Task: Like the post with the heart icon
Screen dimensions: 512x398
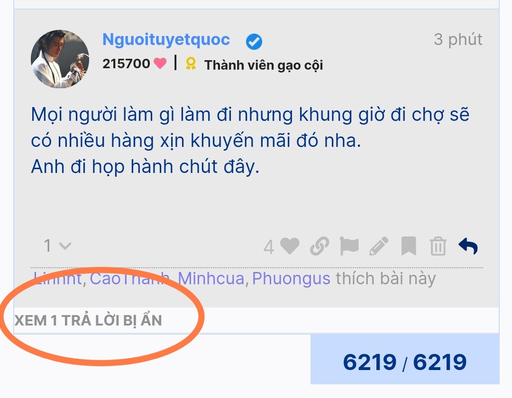Action: [x=290, y=246]
